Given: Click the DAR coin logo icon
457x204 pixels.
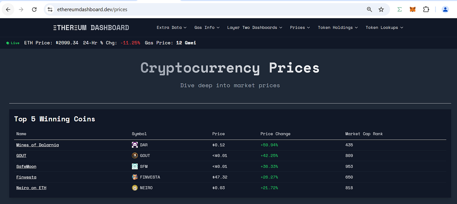Looking at the screenshot, I should [135, 145].
